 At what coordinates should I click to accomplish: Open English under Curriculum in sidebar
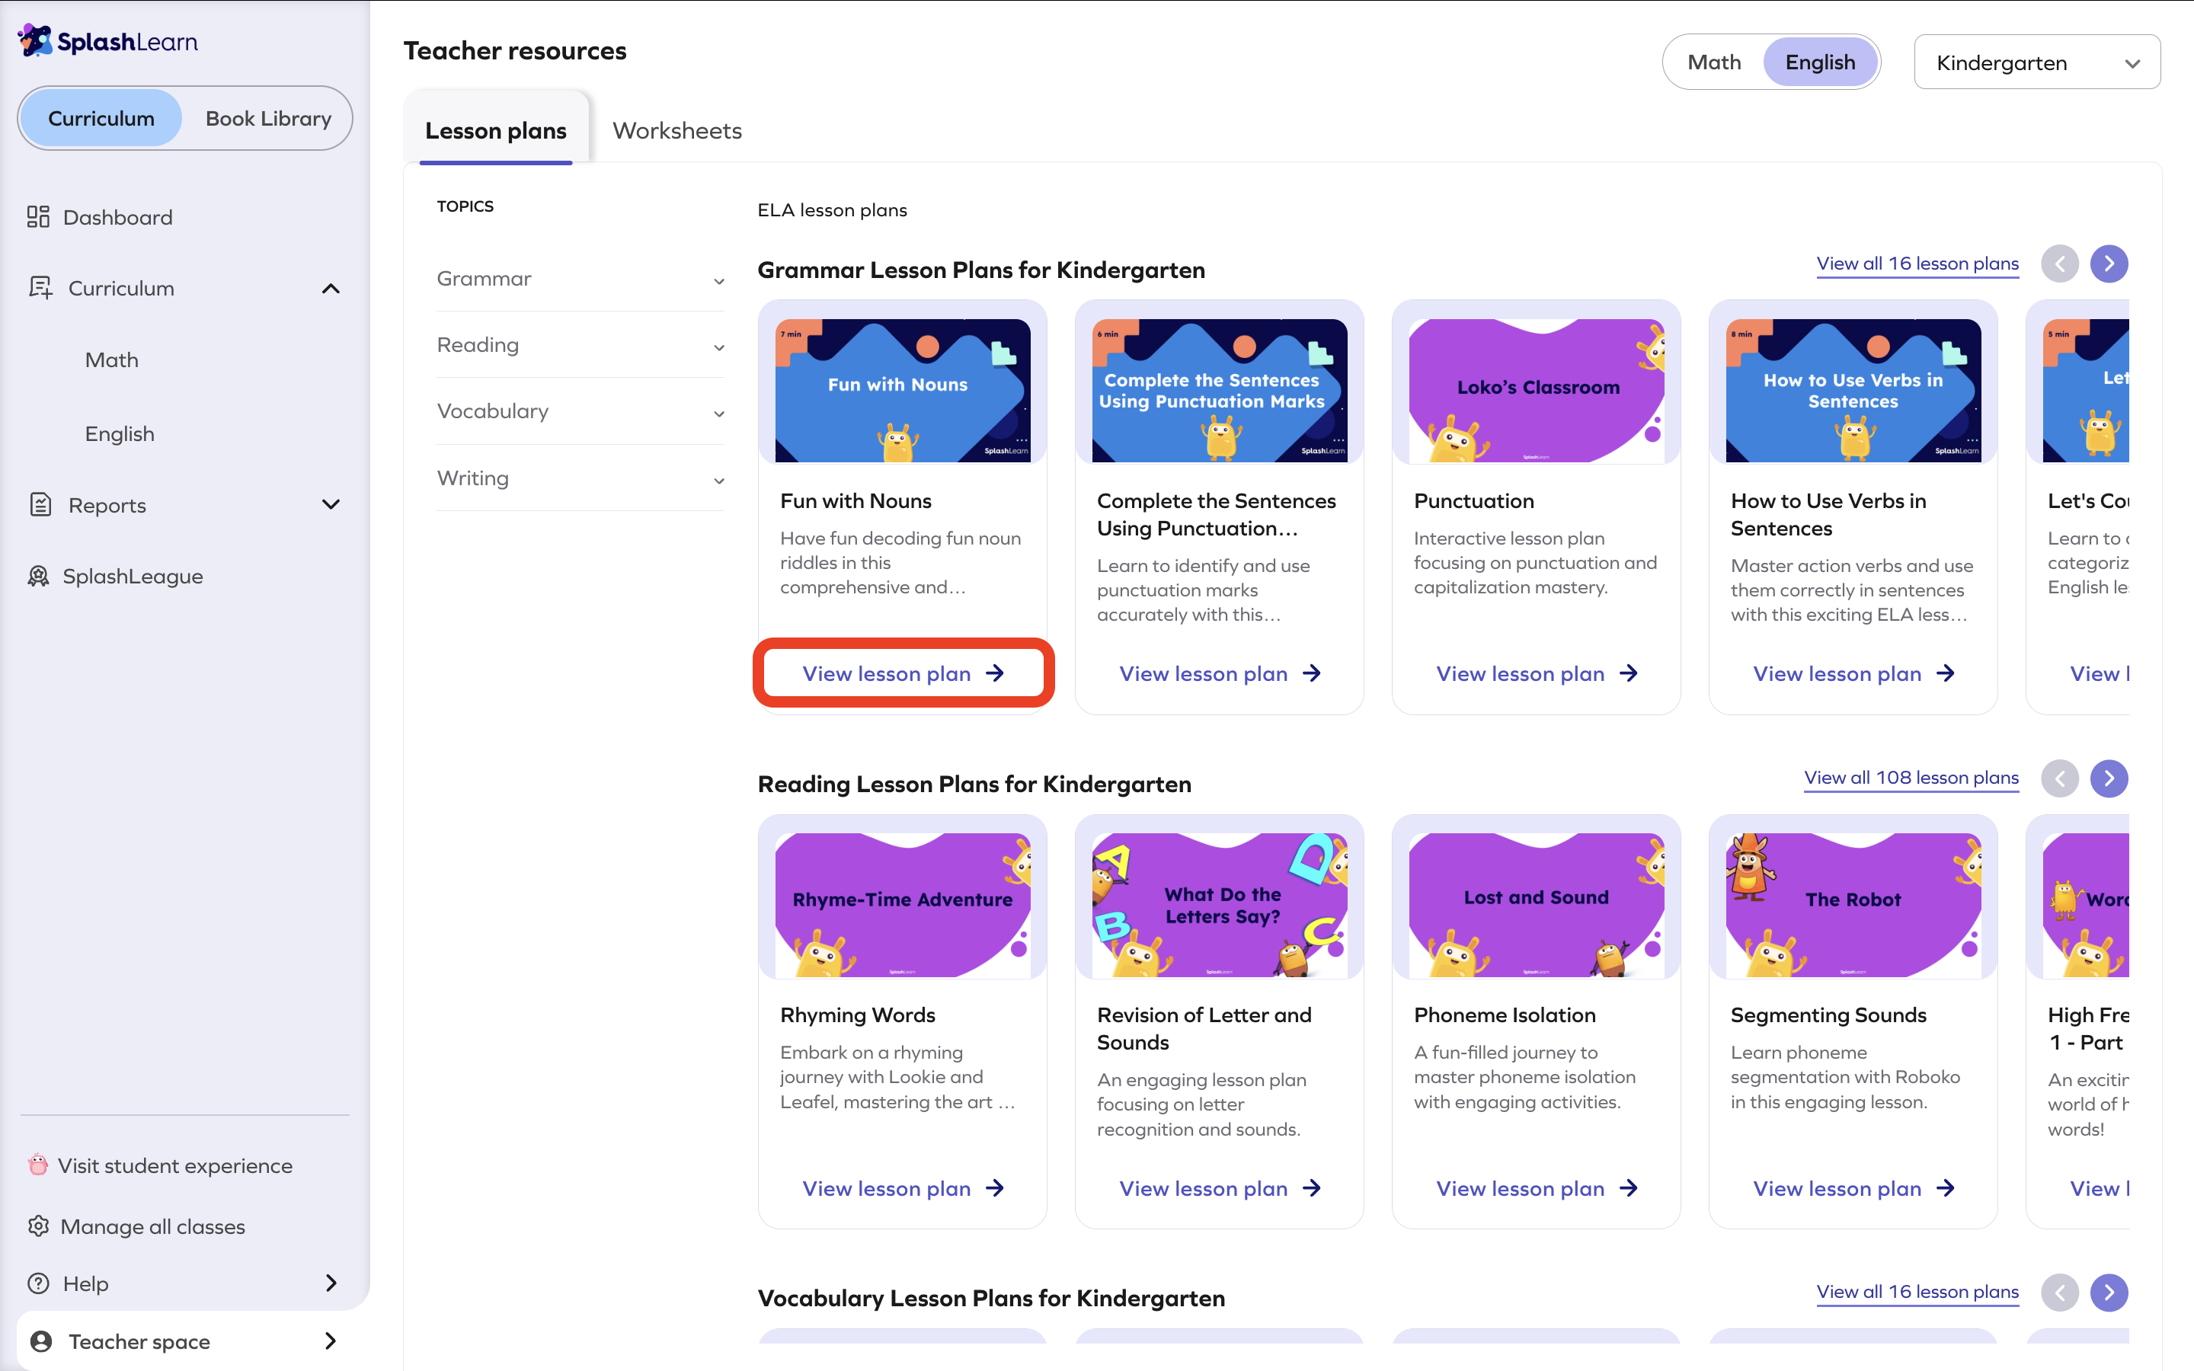(120, 433)
